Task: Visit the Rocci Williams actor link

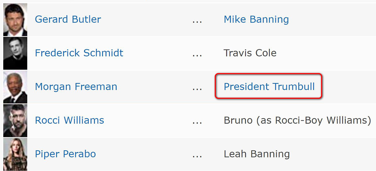Action: tap(69, 120)
